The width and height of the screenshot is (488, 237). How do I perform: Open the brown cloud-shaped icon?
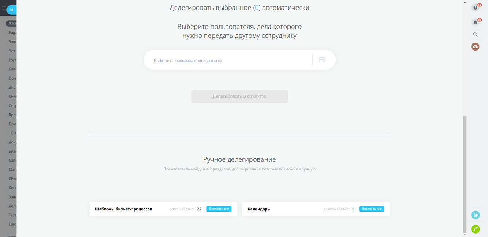(x=475, y=46)
